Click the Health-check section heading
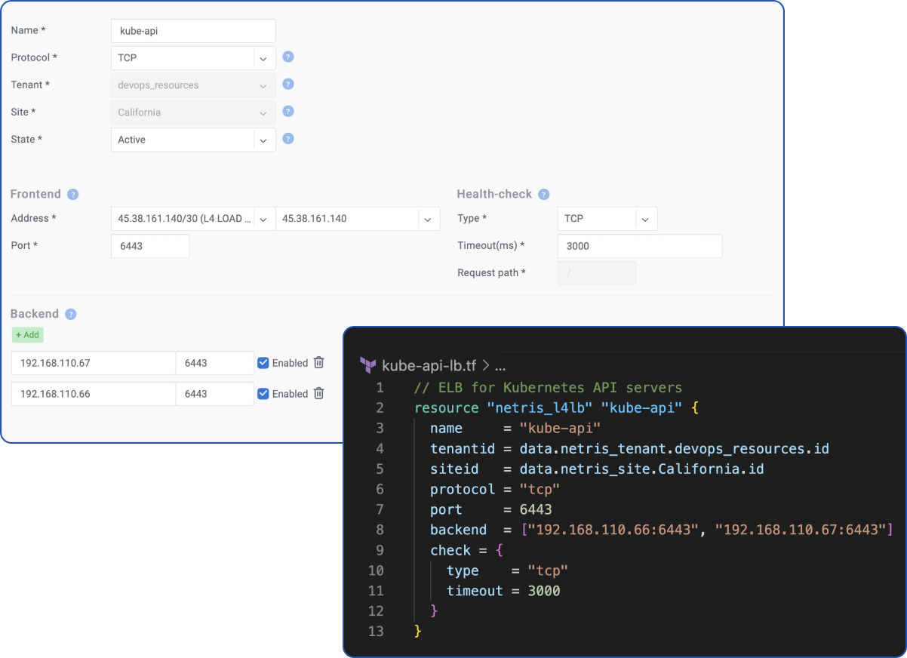This screenshot has width=907, height=658. pyautogui.click(x=494, y=194)
